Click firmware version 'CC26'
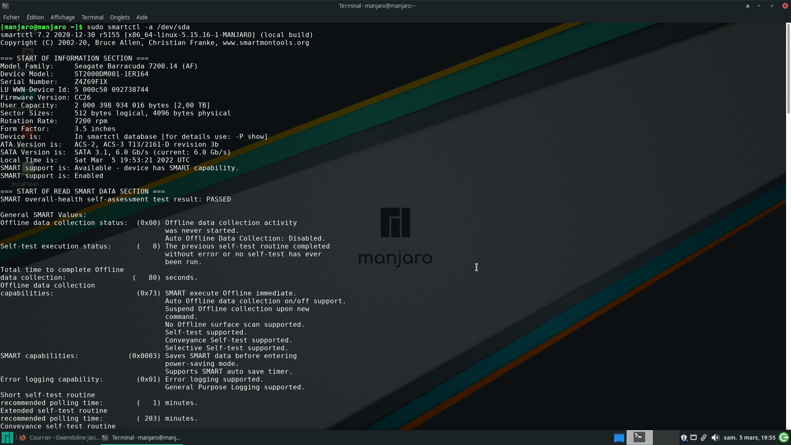 click(83, 98)
